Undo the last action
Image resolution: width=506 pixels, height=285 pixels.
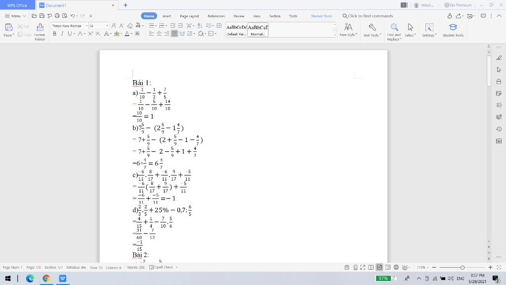(73, 16)
